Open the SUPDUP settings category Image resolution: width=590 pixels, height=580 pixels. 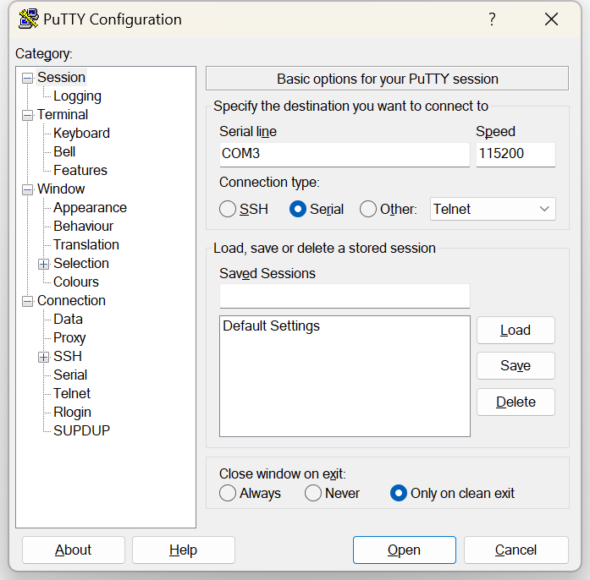[81, 430]
